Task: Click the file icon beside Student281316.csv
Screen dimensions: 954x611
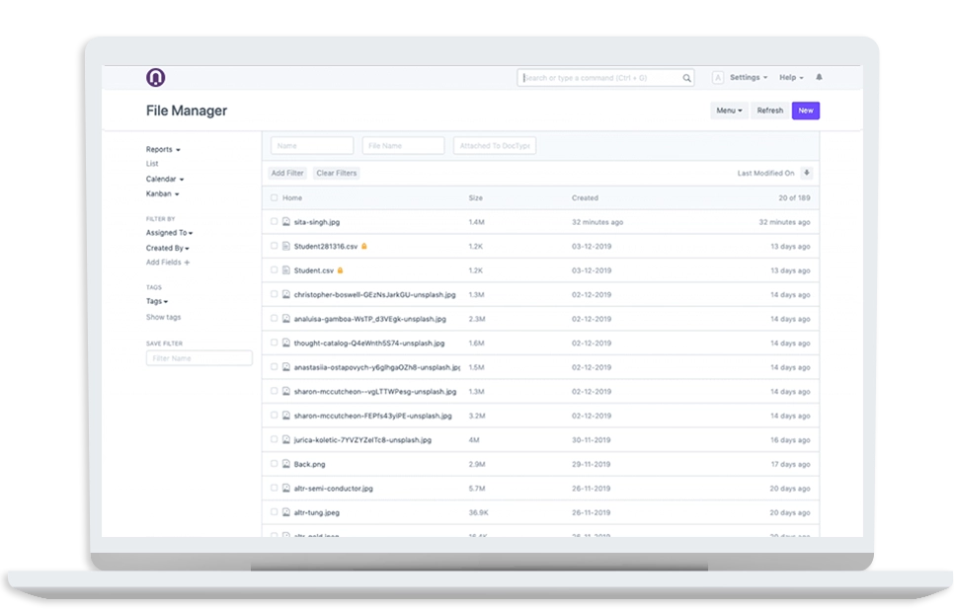Action: click(286, 246)
